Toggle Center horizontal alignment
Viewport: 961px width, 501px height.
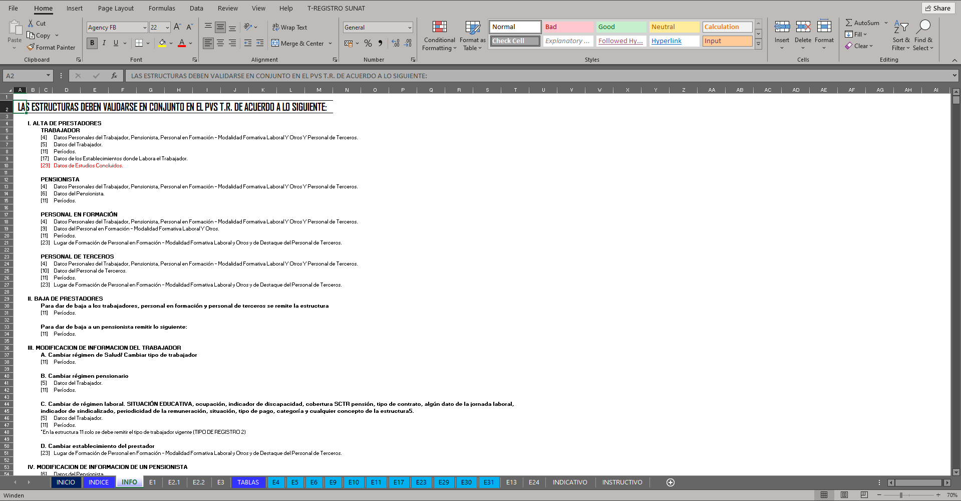tap(220, 43)
